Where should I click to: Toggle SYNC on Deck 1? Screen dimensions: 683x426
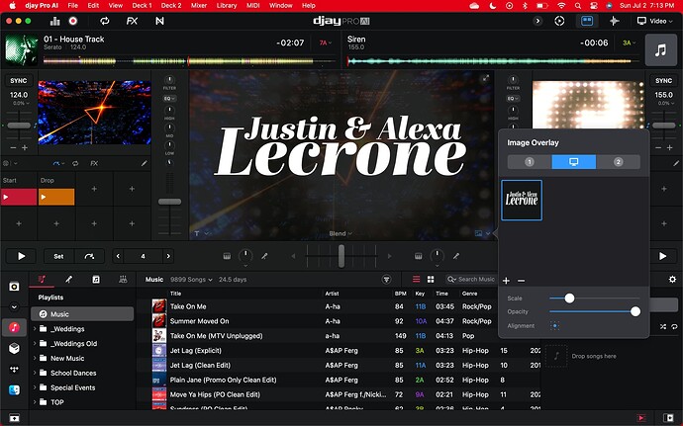click(x=18, y=80)
